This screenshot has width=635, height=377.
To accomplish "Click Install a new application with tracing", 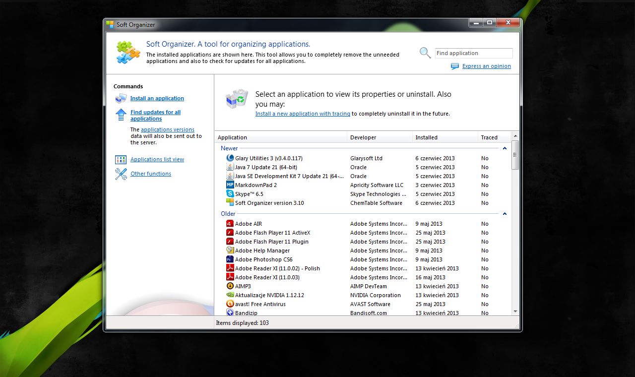I will [x=303, y=114].
